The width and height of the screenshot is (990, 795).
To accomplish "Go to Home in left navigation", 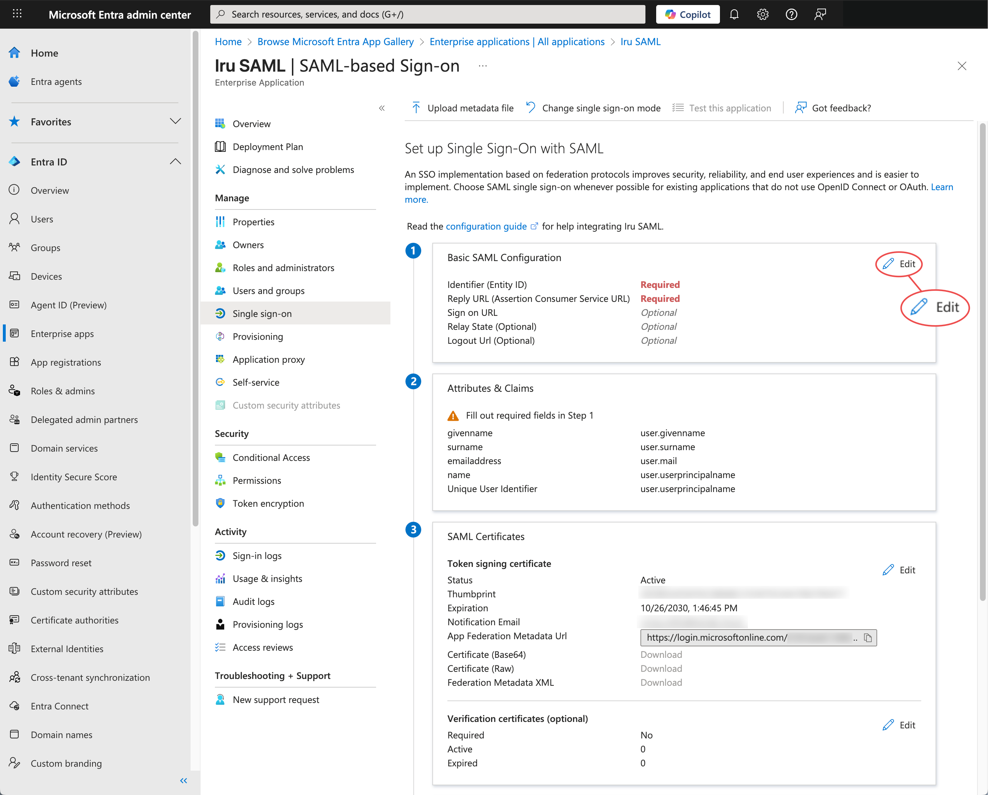I will [x=44, y=53].
